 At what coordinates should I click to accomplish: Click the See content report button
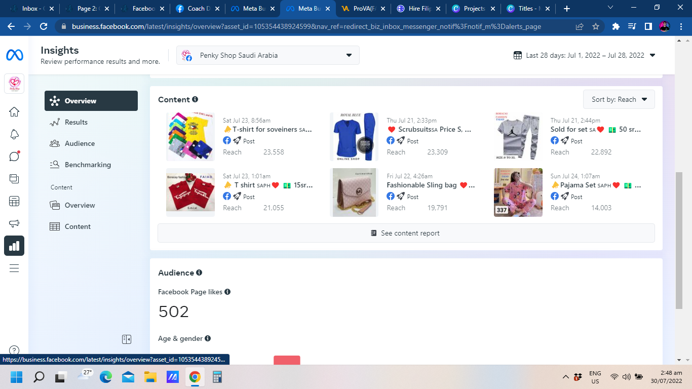[x=406, y=233]
